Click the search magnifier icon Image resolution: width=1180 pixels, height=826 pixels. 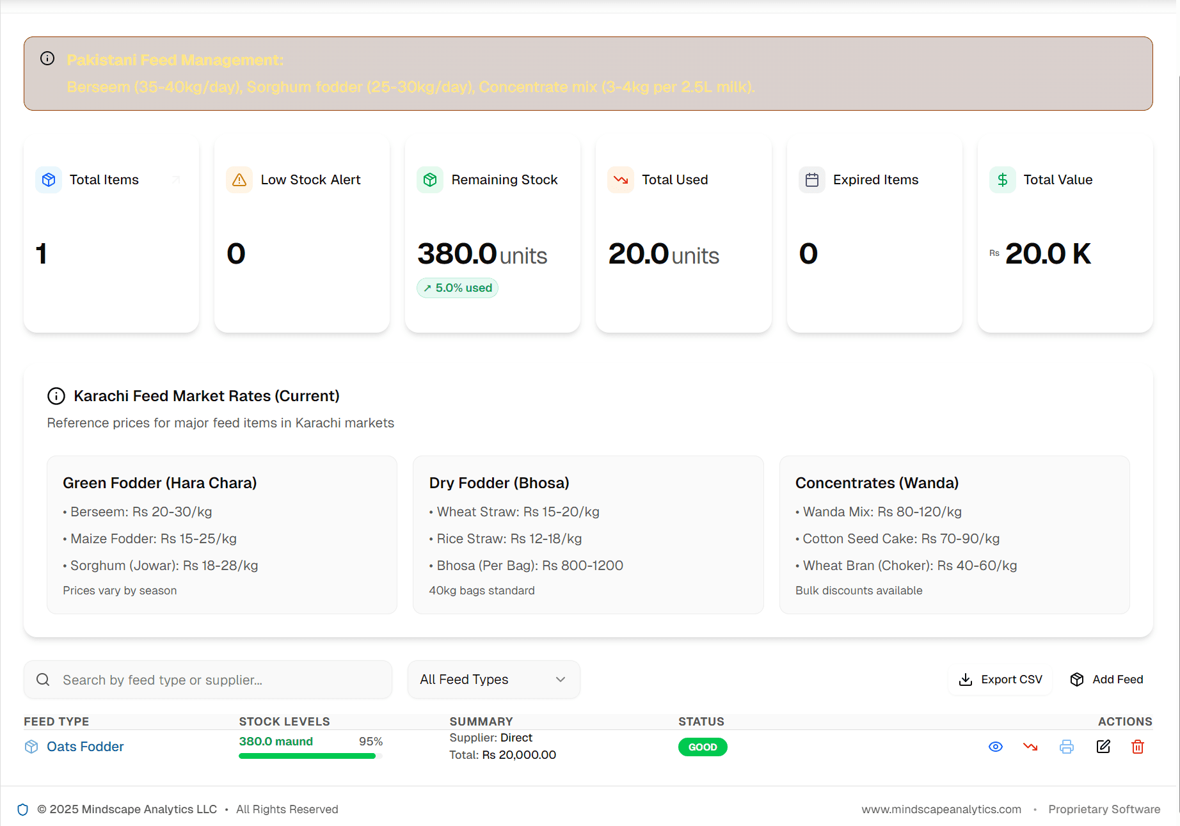(43, 679)
